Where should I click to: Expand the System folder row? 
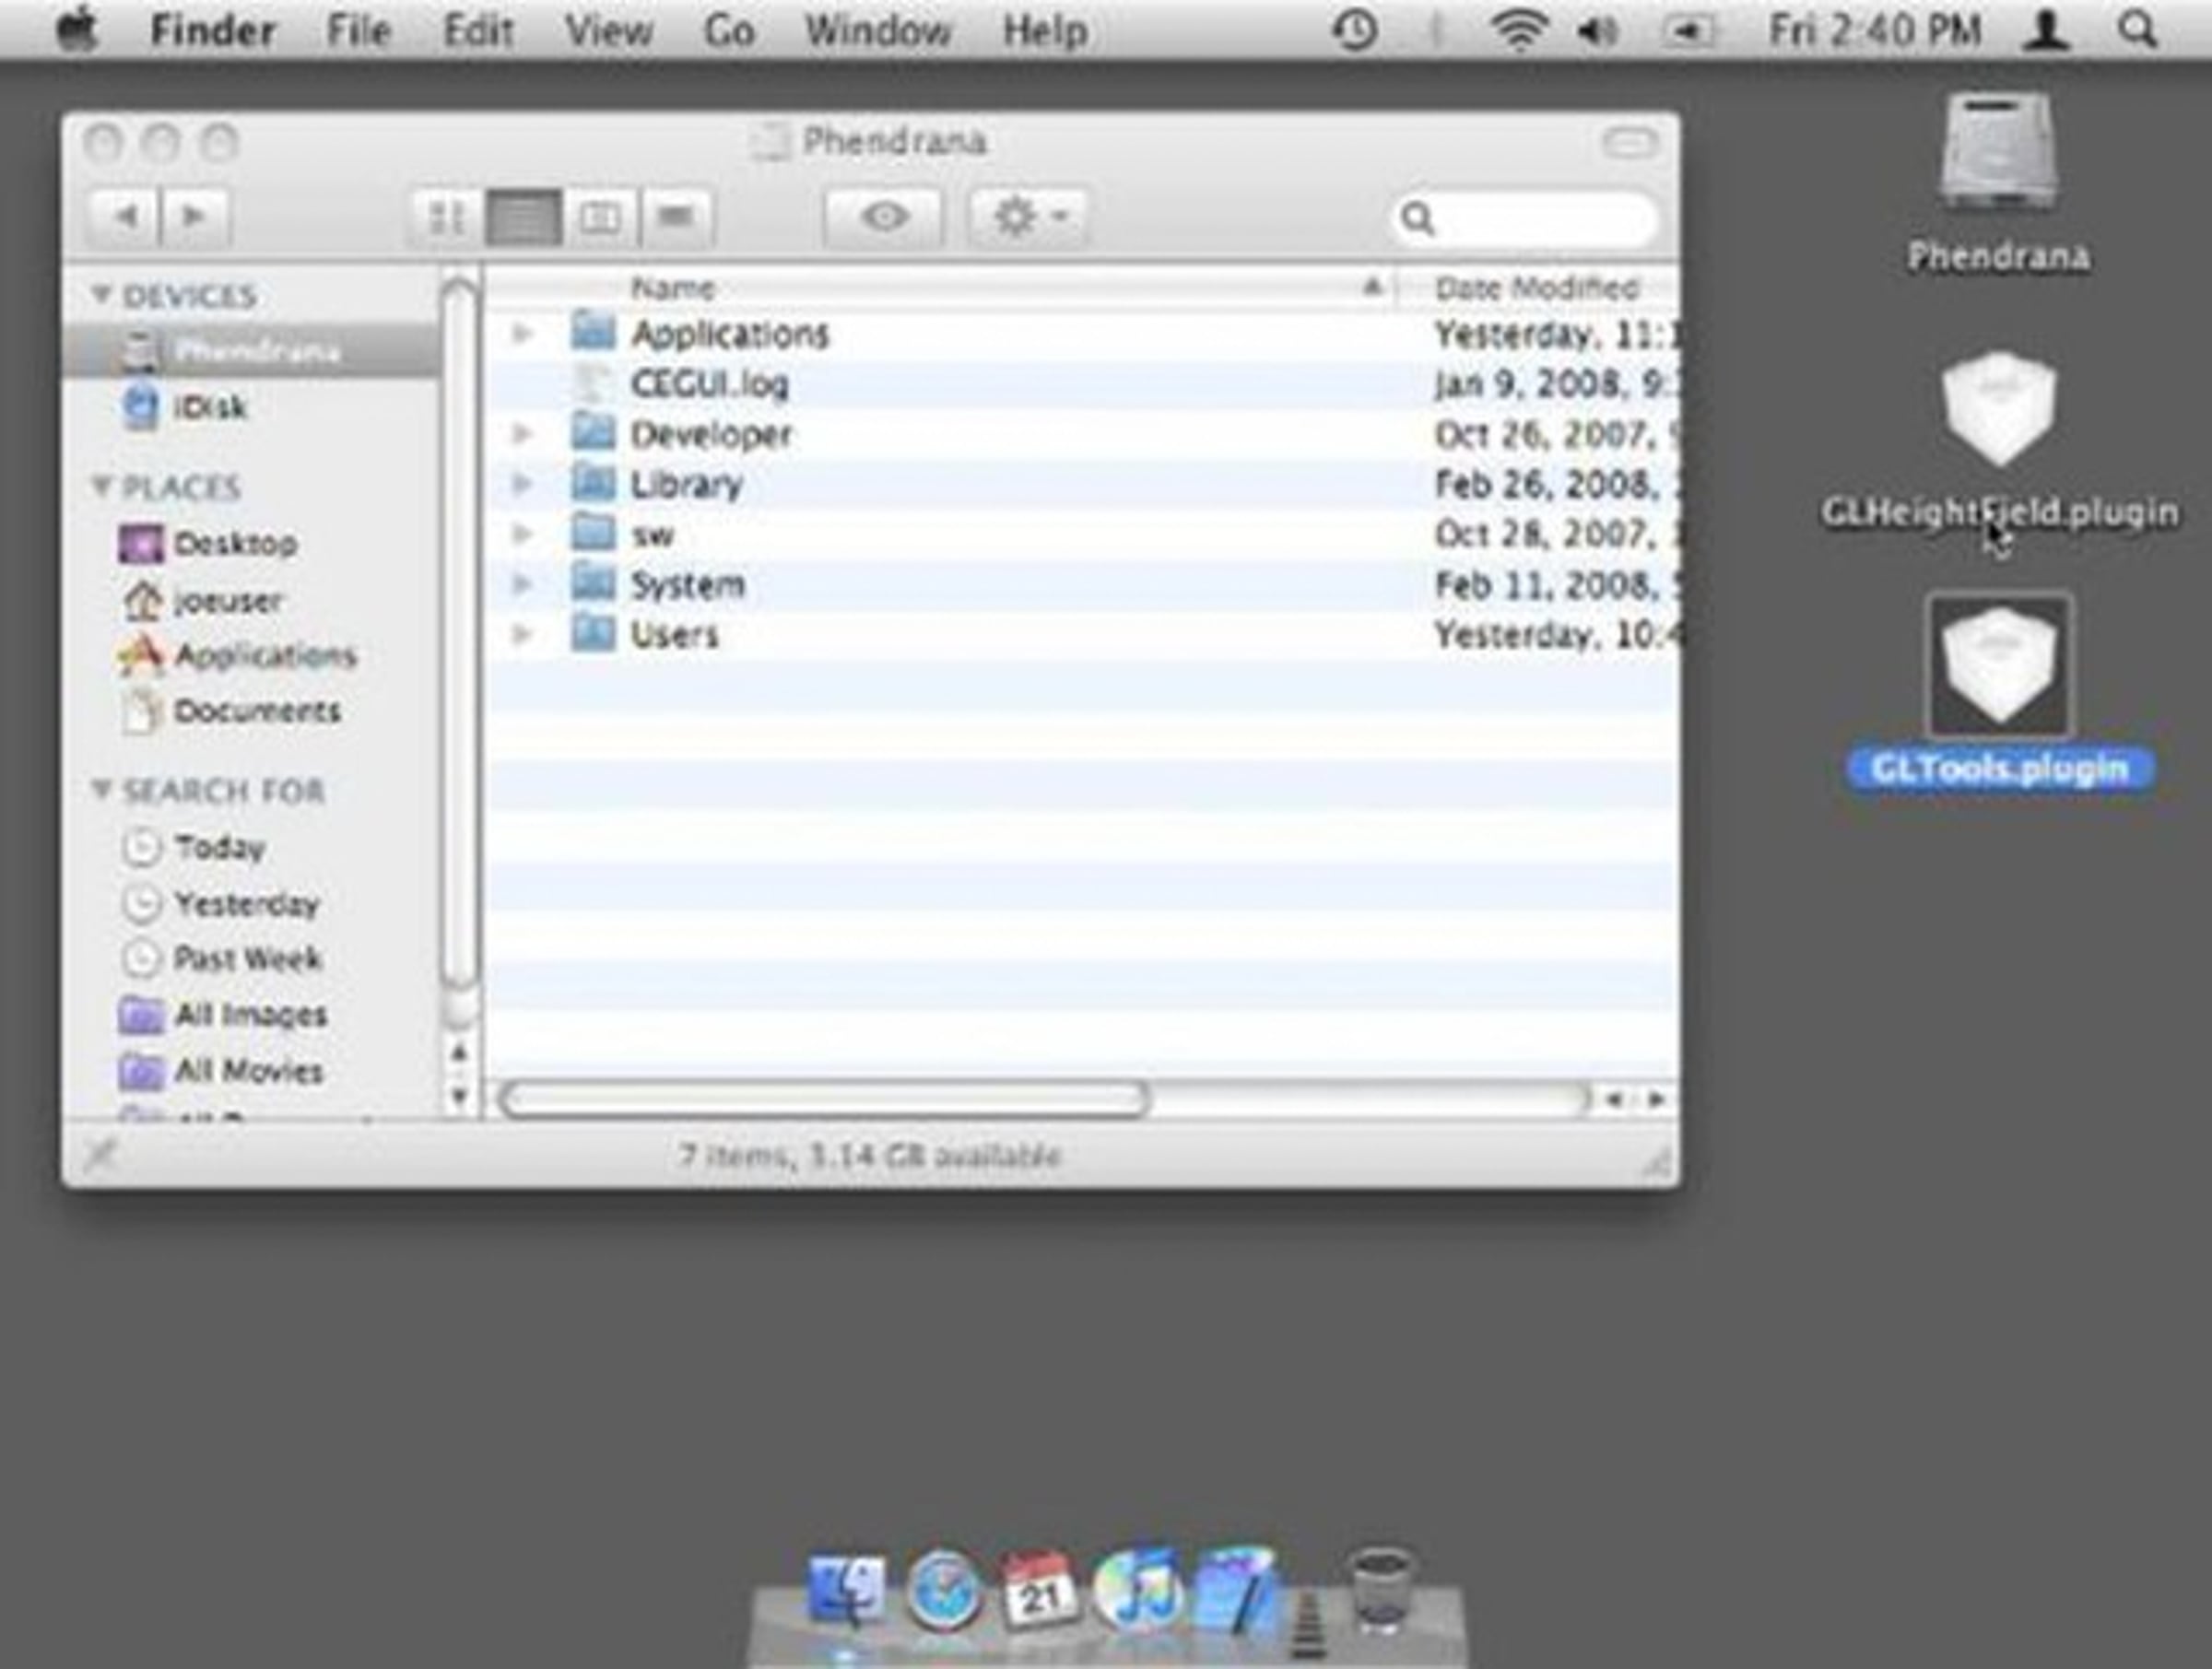pyautogui.click(x=521, y=583)
